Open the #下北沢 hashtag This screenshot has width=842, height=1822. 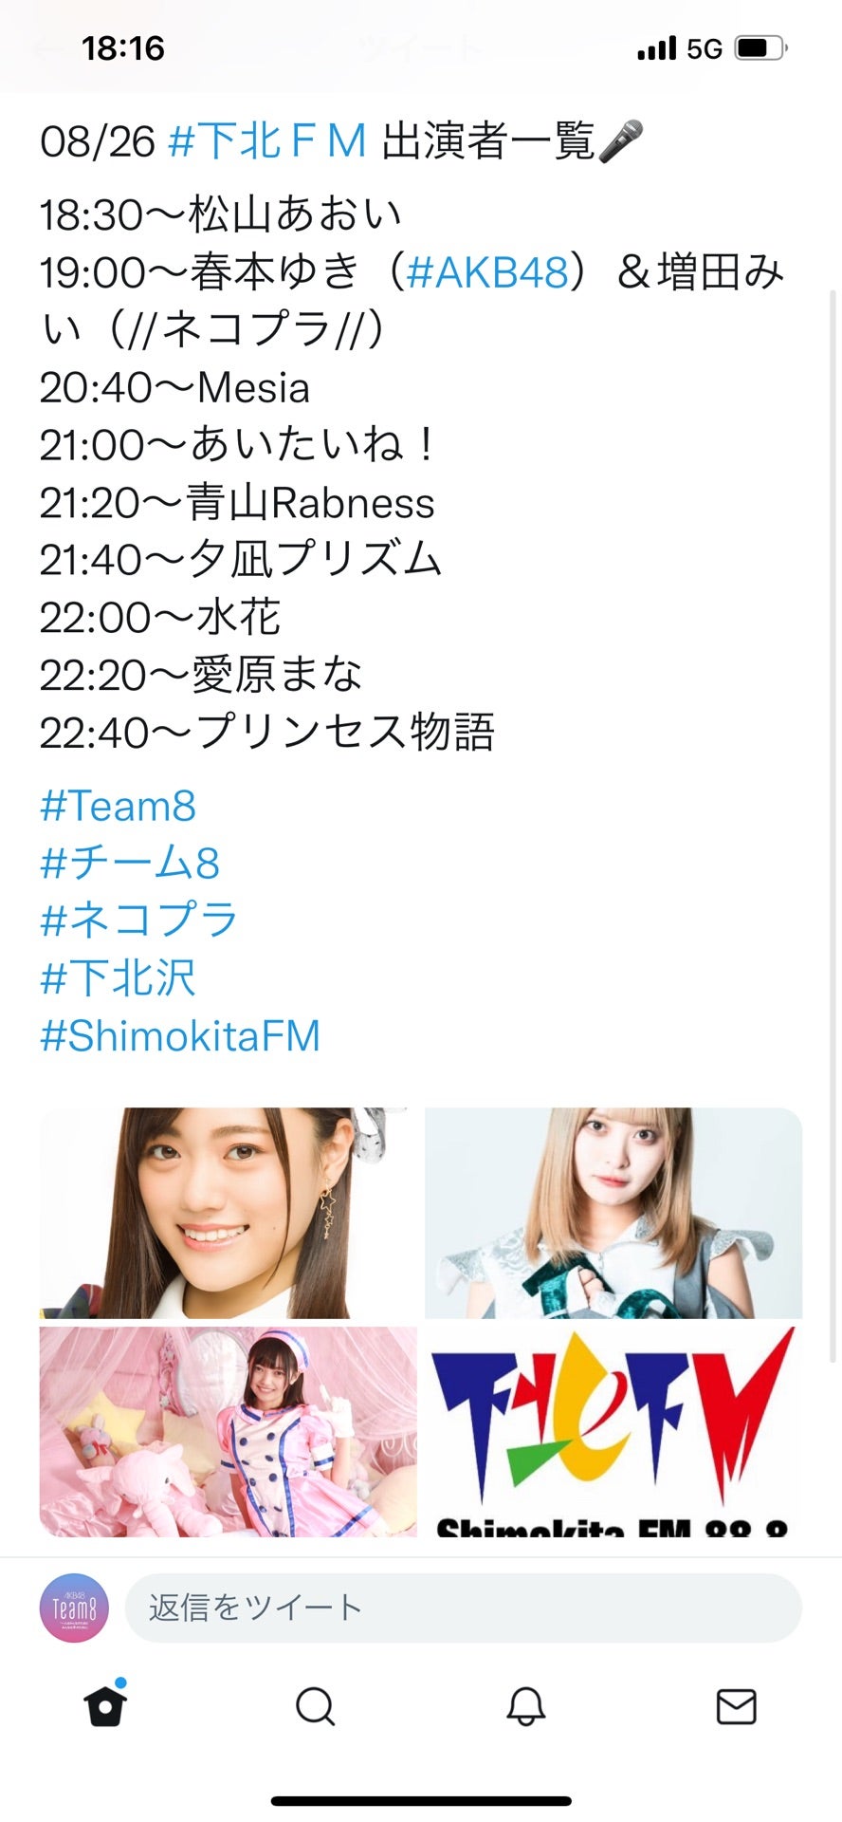(118, 978)
